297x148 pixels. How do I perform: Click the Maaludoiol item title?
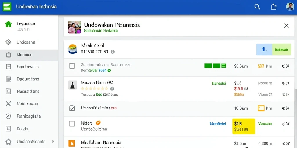coord(93,45)
